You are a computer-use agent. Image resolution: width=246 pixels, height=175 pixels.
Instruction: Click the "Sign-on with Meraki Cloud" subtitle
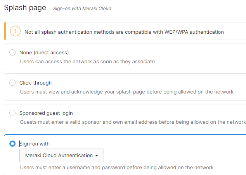coord(82,8)
